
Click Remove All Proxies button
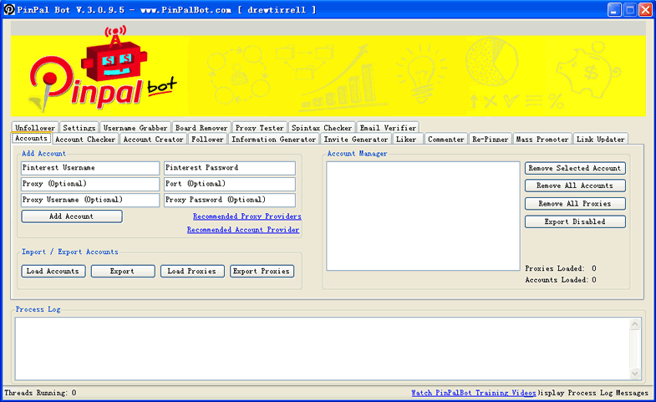point(575,204)
